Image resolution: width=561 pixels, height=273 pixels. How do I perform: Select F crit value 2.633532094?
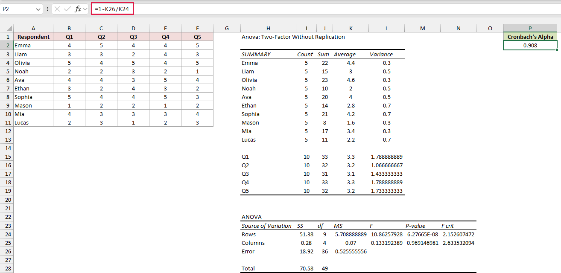click(458, 243)
